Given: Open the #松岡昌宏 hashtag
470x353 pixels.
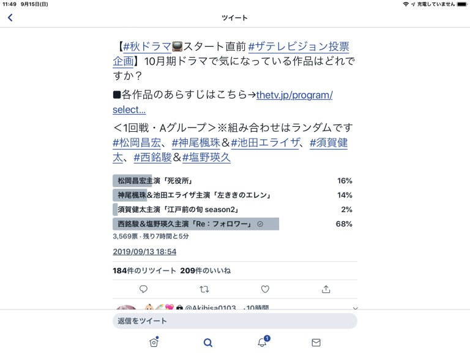Looking at the screenshot, I should click(139, 142).
